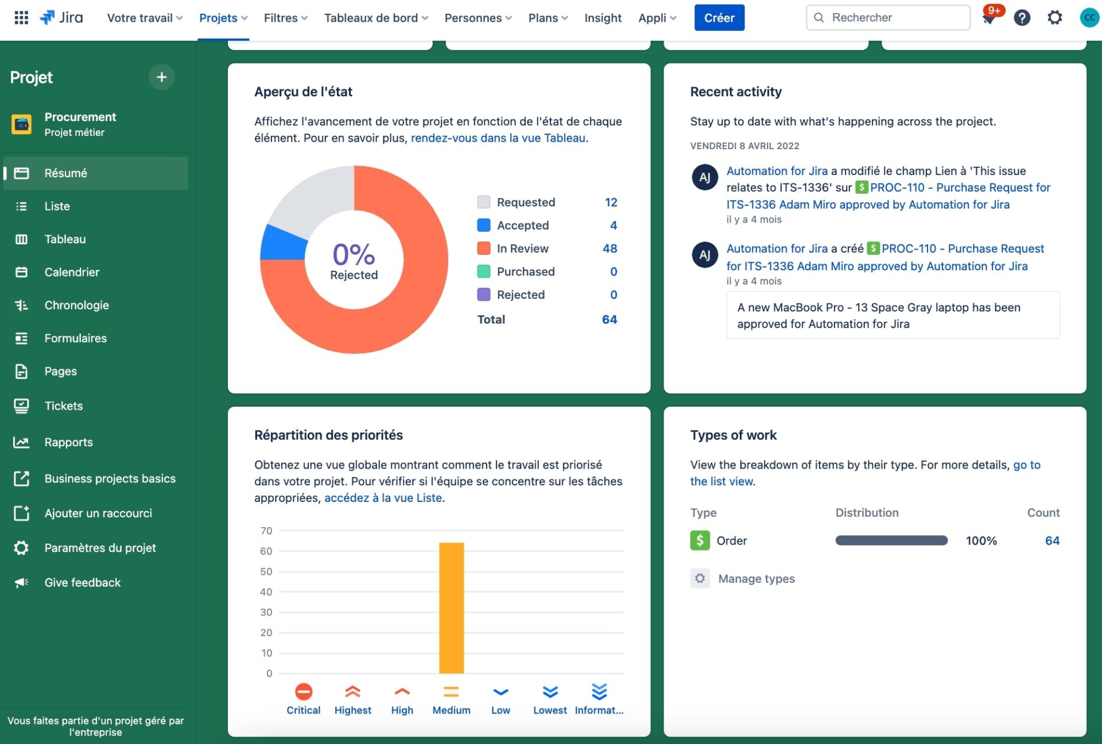Click the Paramètres du projet gear icon
1102x744 pixels.
(22, 548)
